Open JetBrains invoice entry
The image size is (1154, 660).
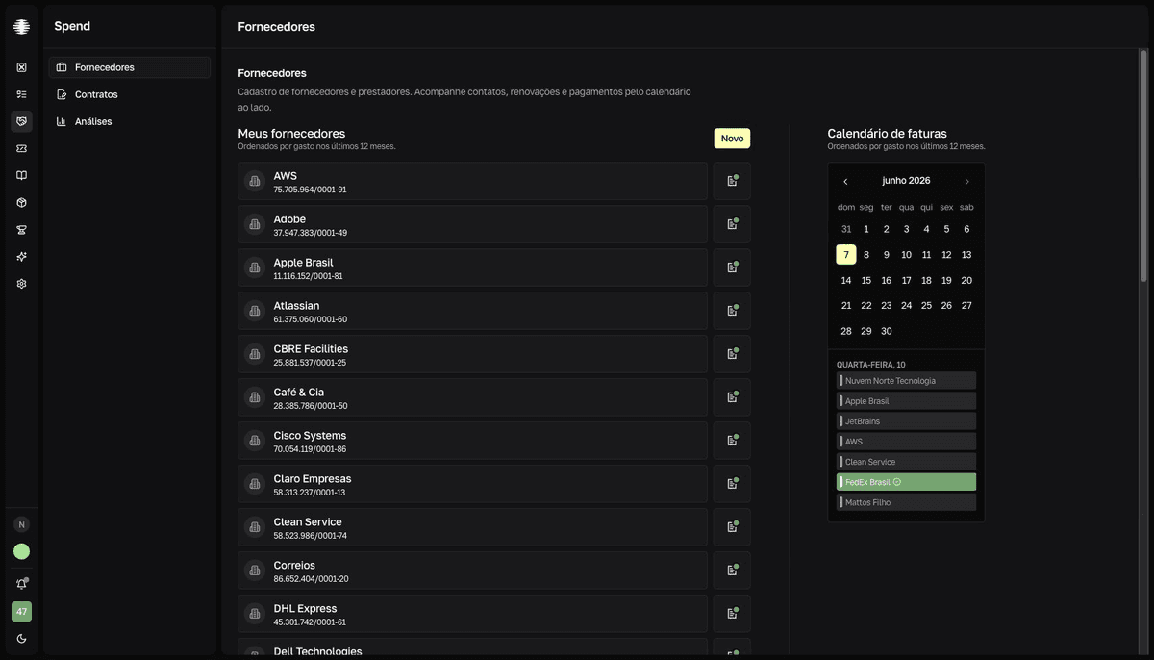pyautogui.click(x=906, y=421)
